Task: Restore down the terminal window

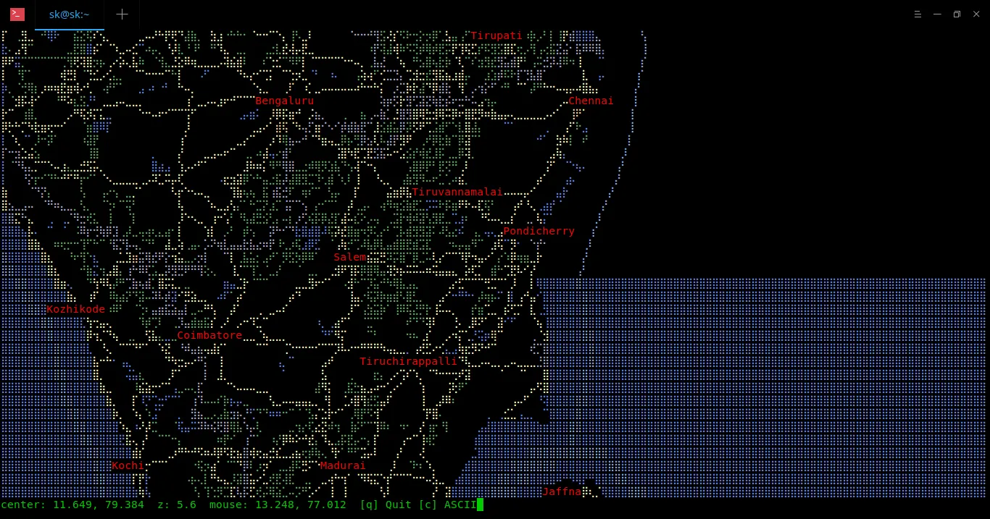Action: click(957, 14)
